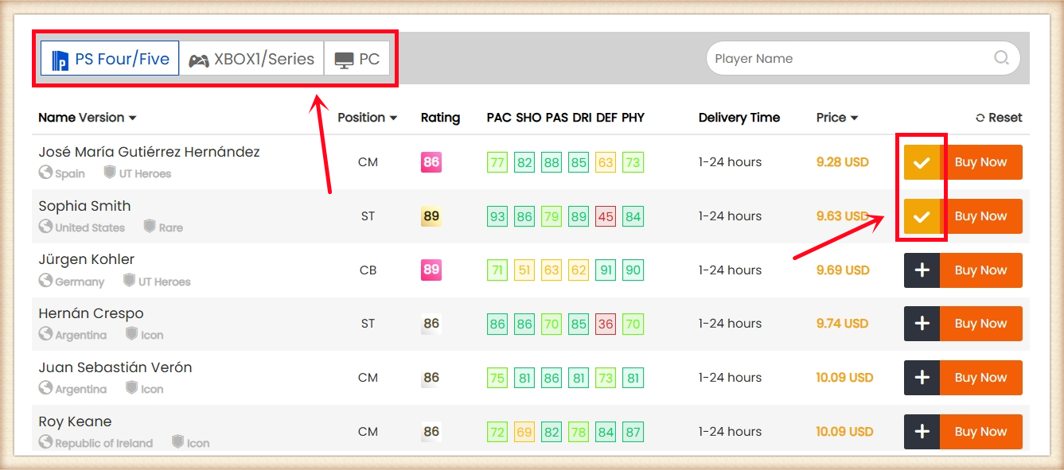This screenshot has width=1064, height=470.
Task: Click Jürgen Kohler's CB position
Action: 368,270
